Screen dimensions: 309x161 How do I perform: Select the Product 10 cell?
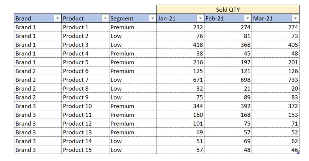click(85, 106)
